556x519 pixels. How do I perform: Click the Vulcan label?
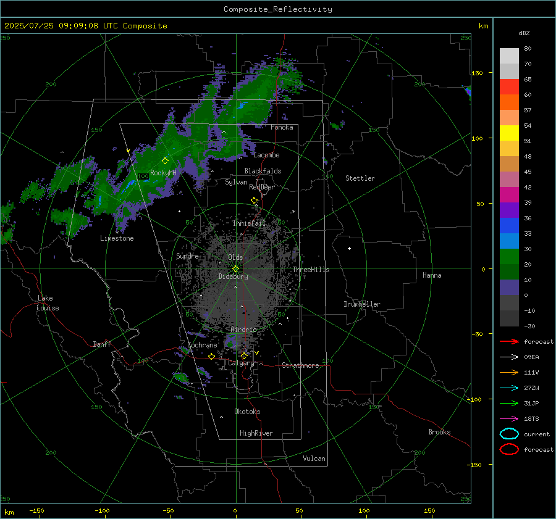click(314, 459)
